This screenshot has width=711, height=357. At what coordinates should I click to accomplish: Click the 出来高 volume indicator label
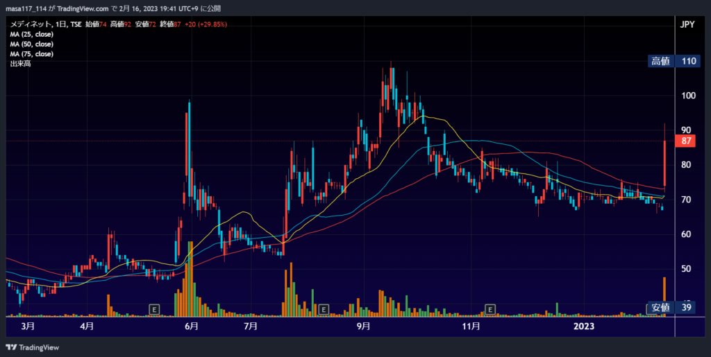tap(20, 64)
